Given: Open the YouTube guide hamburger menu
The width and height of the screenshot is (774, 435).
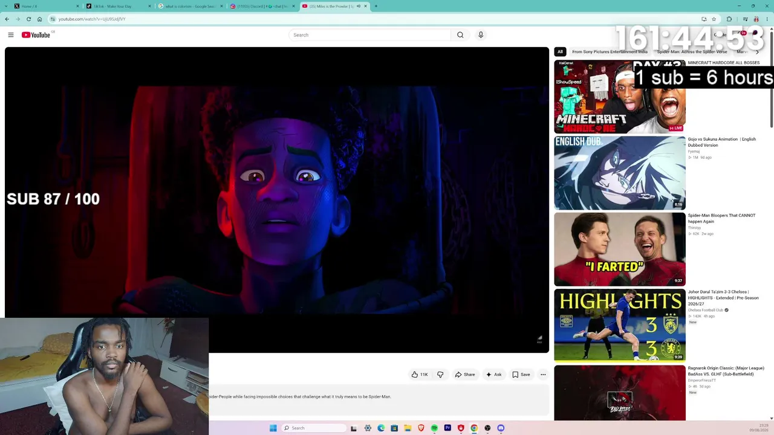Looking at the screenshot, I should (x=11, y=35).
